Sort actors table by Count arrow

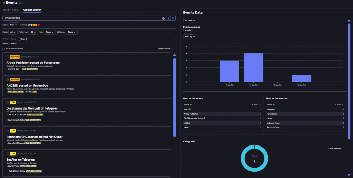click(260, 105)
